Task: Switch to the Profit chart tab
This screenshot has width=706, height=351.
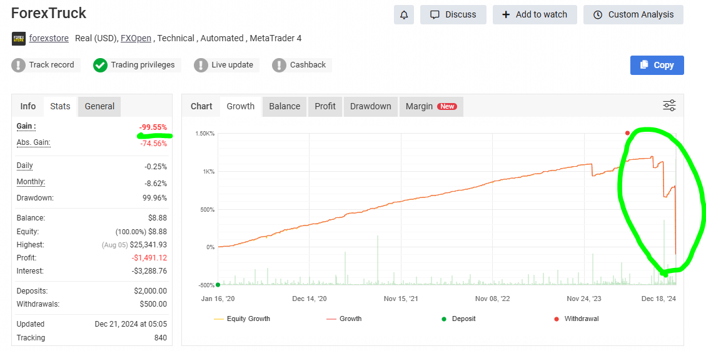Action: pos(325,107)
